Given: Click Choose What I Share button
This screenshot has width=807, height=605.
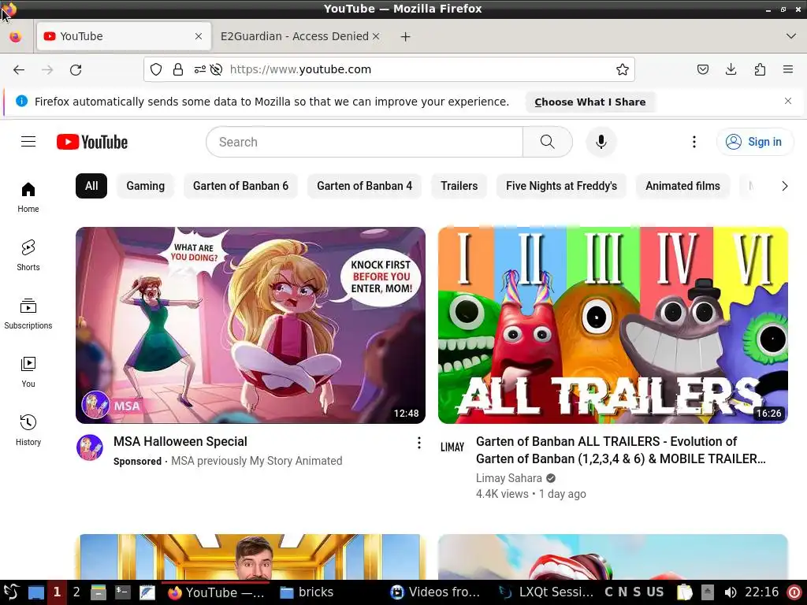Looking at the screenshot, I should coord(589,102).
